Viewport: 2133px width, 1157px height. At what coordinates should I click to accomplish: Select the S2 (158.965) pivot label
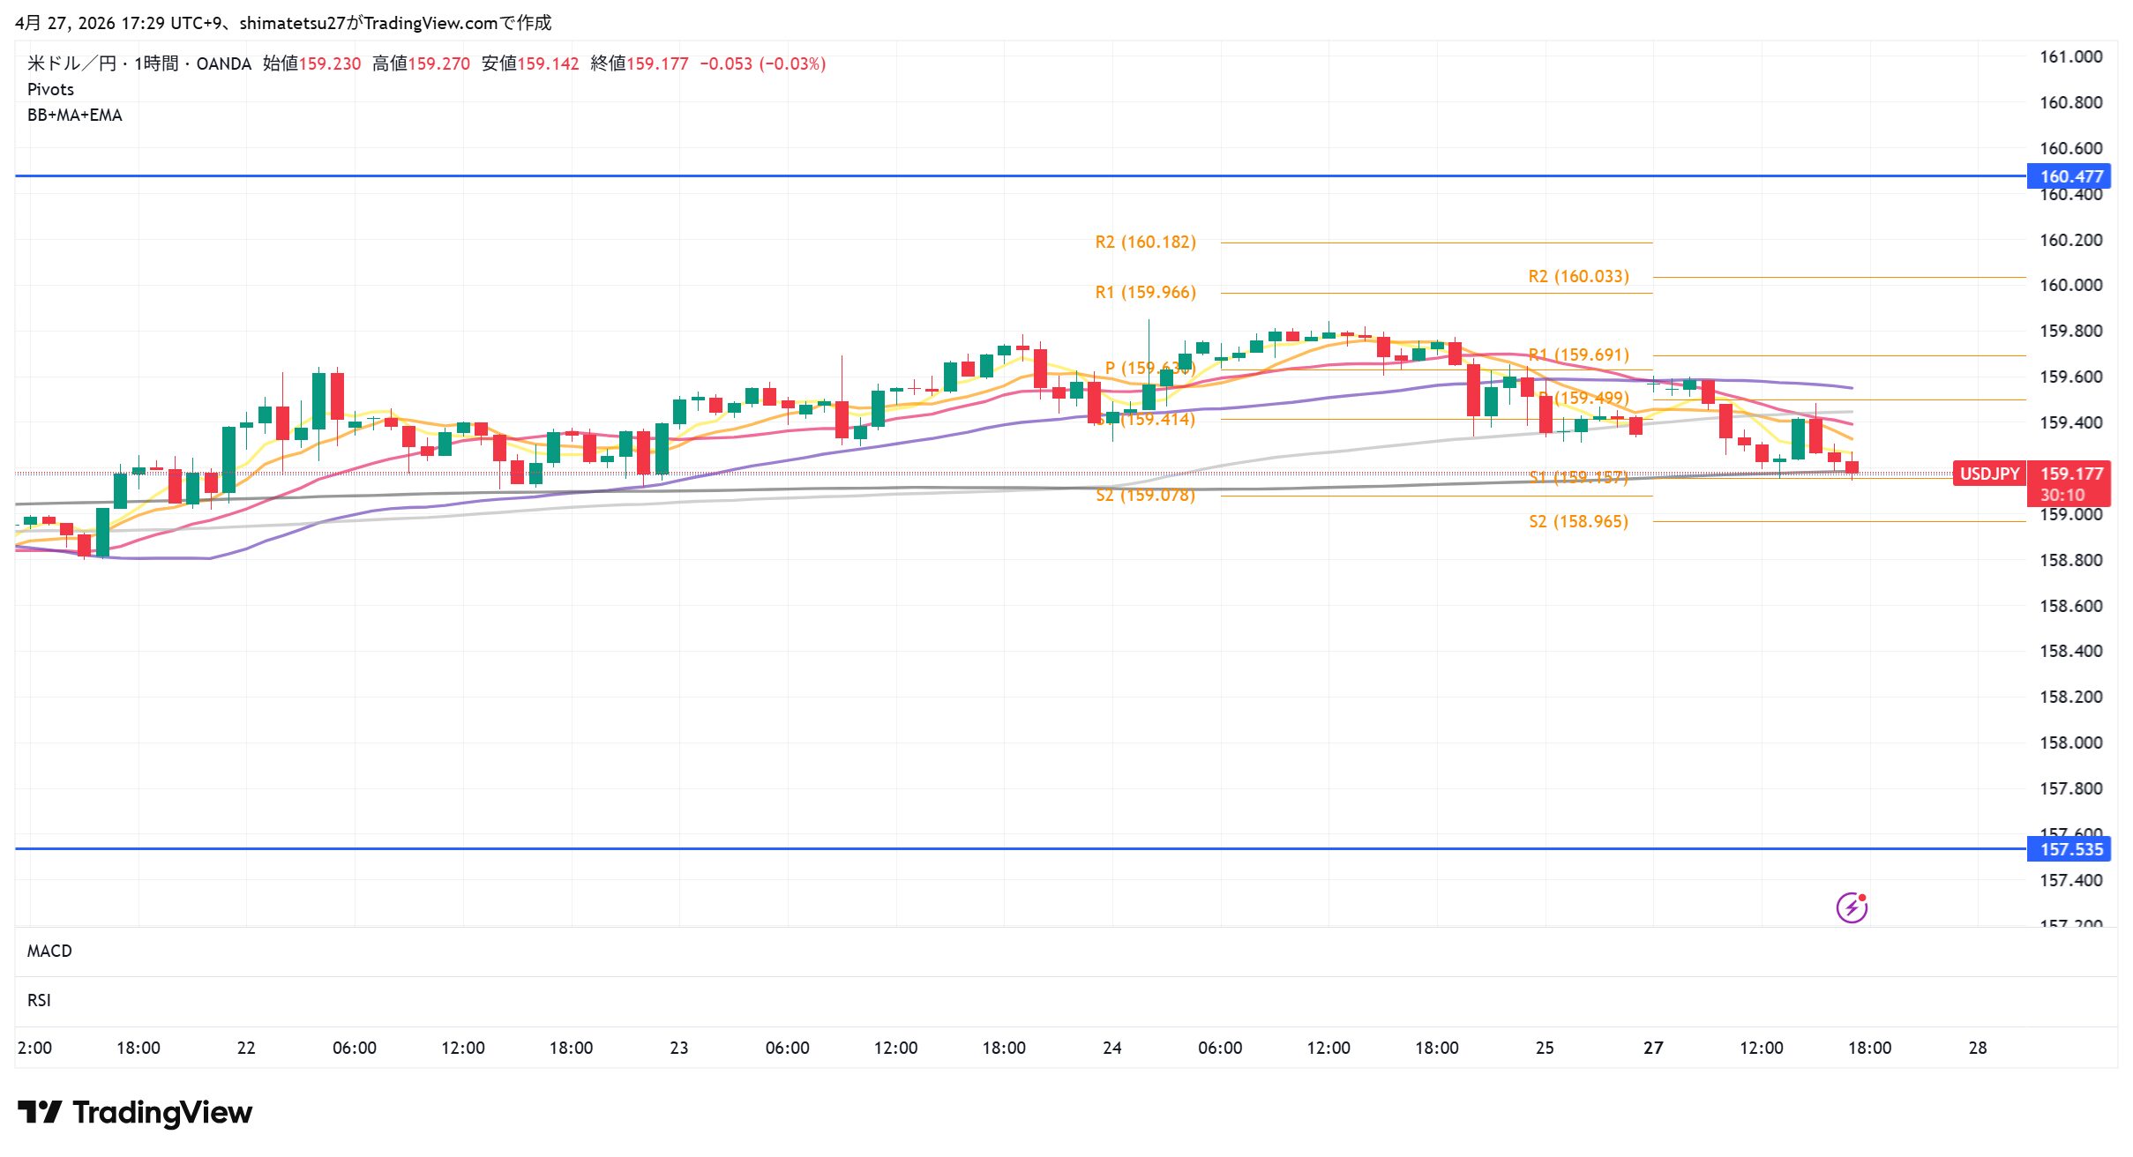pos(1578,521)
